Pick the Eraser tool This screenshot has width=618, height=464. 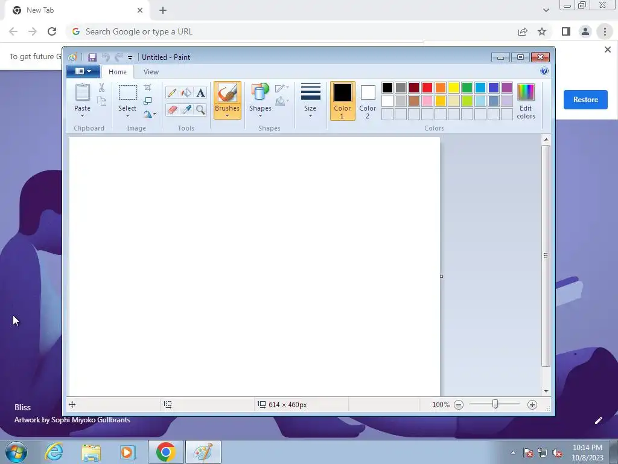[172, 109]
